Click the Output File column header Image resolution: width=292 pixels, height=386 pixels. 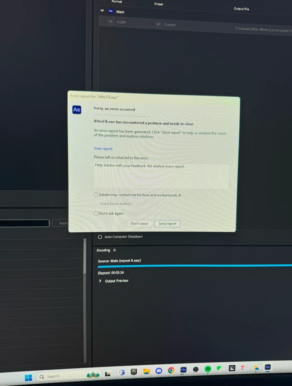(x=241, y=9)
